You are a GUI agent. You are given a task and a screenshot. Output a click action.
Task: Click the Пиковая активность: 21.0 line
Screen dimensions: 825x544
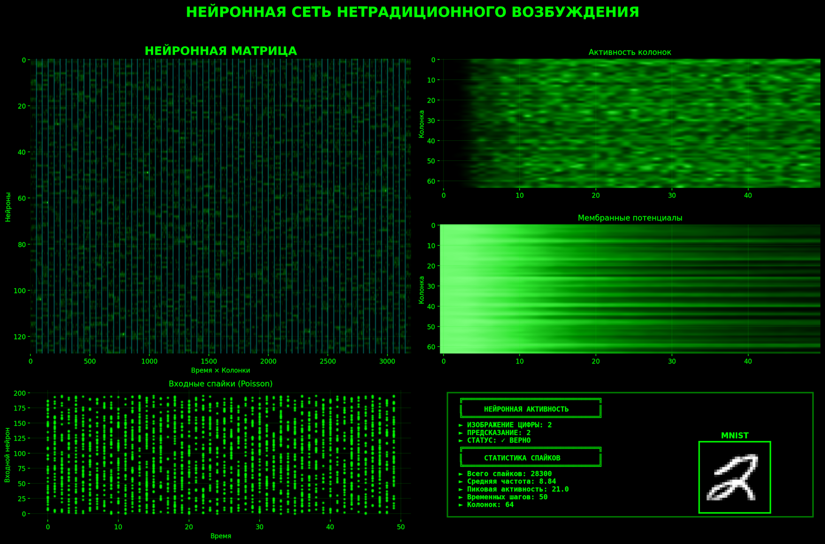click(517, 489)
